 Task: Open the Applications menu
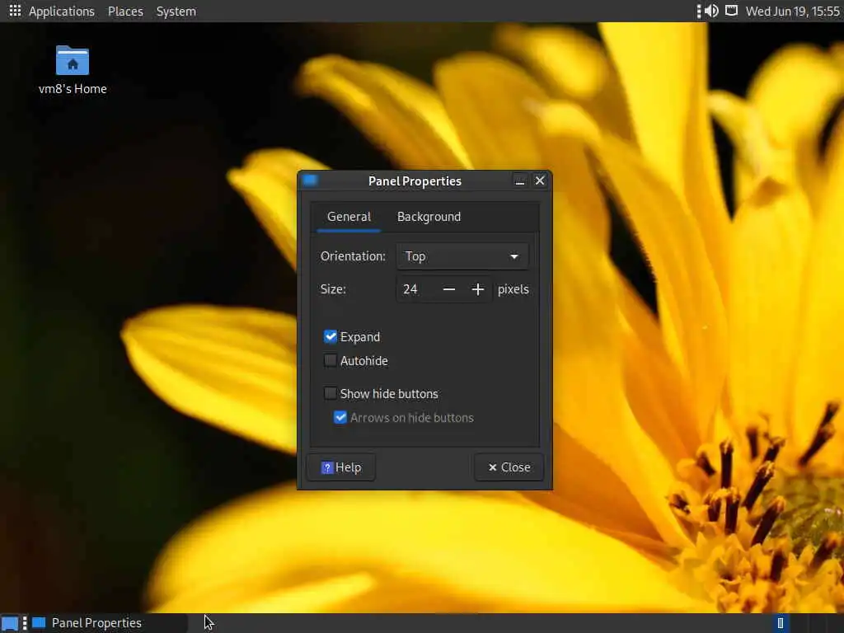click(x=61, y=12)
